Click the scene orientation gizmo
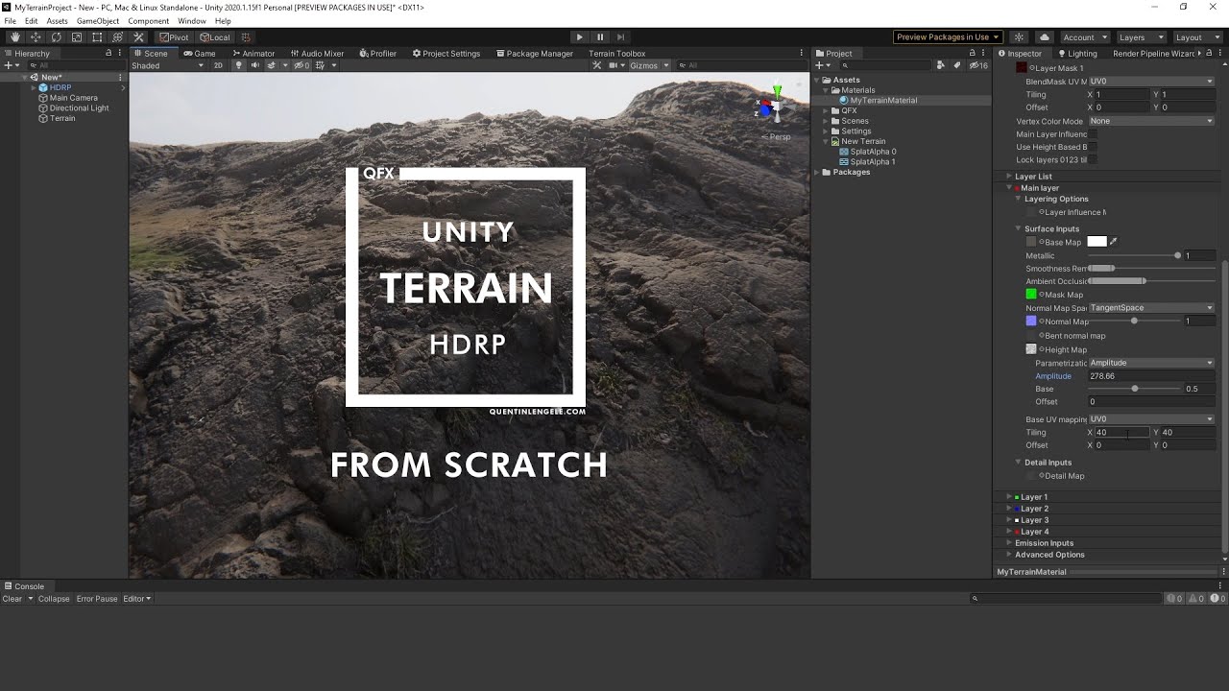This screenshot has width=1229, height=691. coord(776,107)
